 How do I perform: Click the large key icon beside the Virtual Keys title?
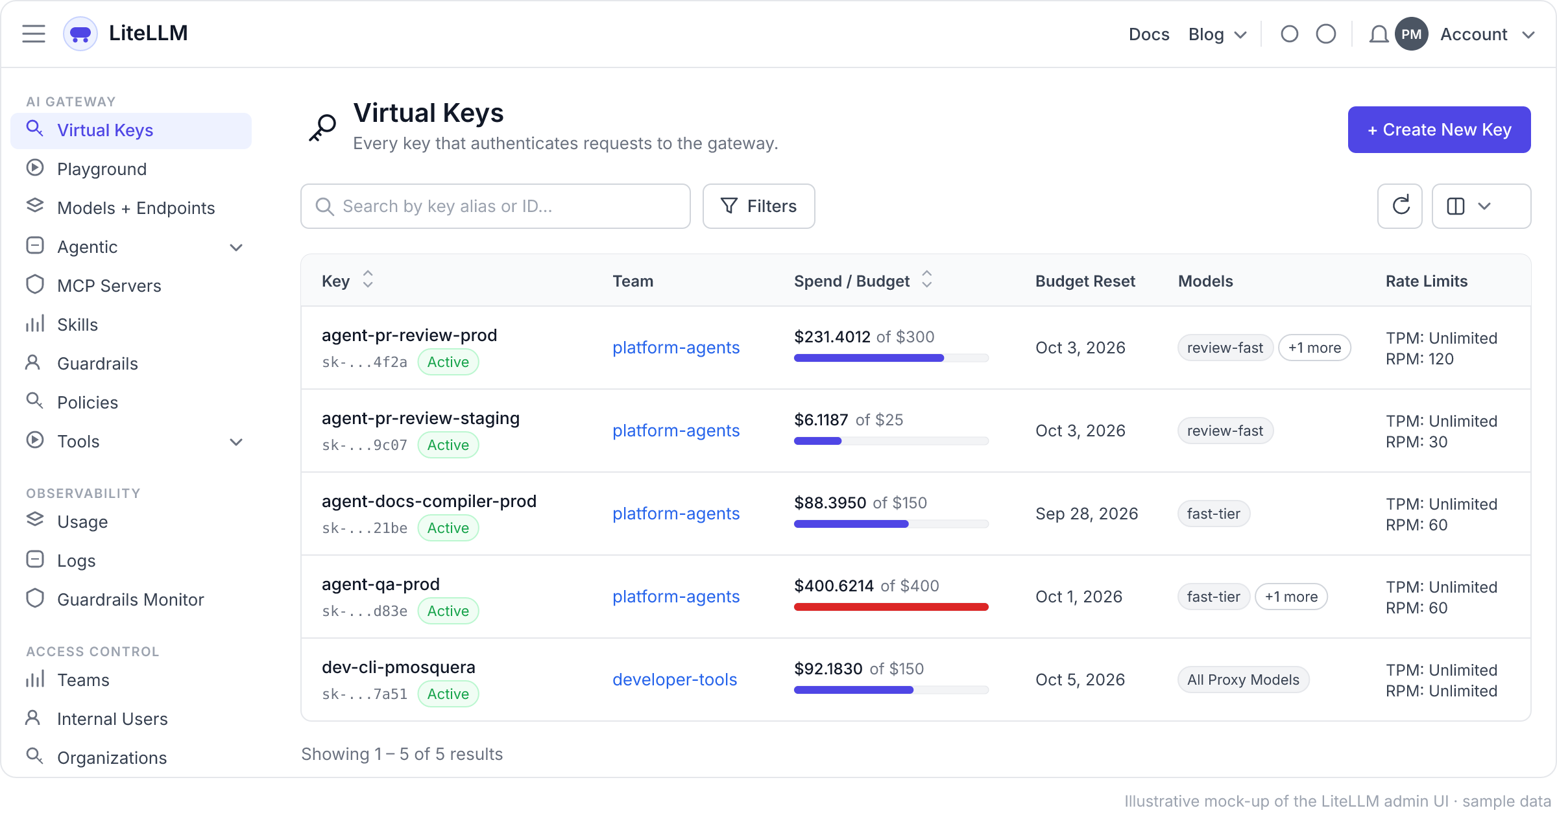pyautogui.click(x=322, y=128)
